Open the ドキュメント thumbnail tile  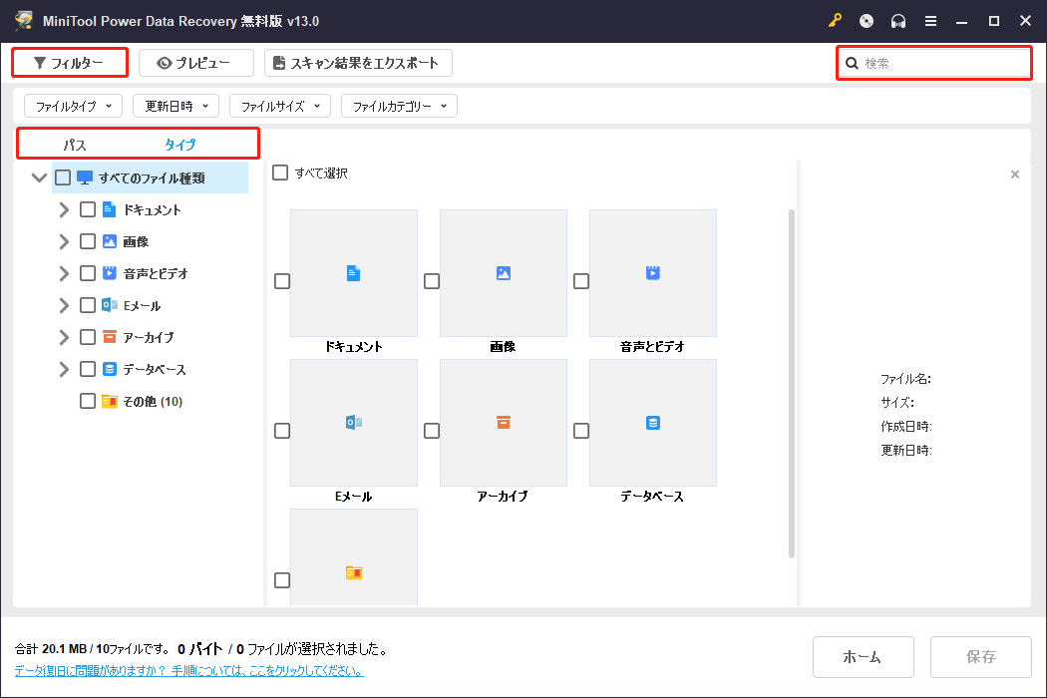tap(354, 273)
